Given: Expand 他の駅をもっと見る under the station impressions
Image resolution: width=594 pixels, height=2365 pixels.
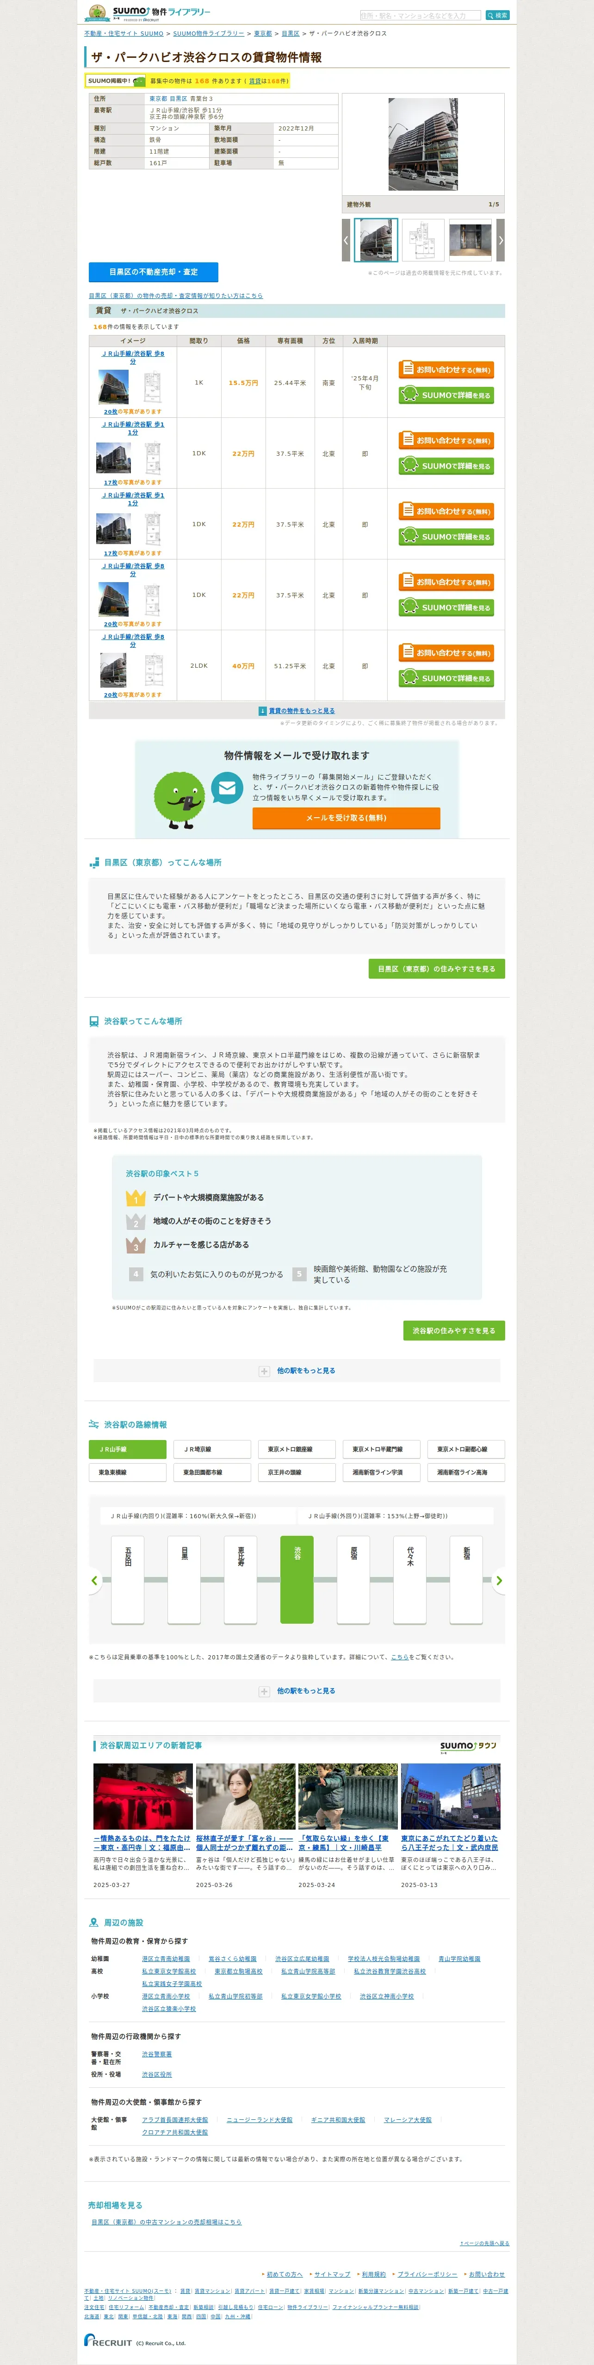Looking at the screenshot, I should pyautogui.click(x=297, y=1371).
